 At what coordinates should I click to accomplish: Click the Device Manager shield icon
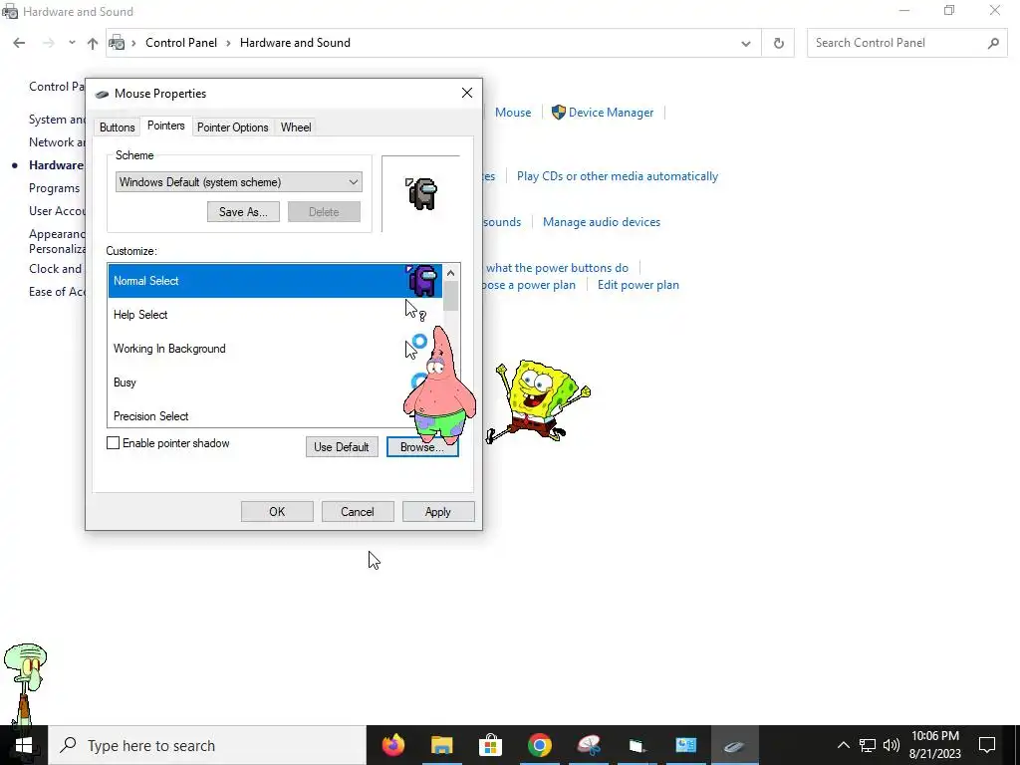click(x=558, y=113)
